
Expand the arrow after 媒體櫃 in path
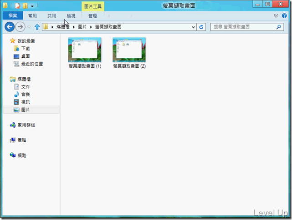[74, 27]
